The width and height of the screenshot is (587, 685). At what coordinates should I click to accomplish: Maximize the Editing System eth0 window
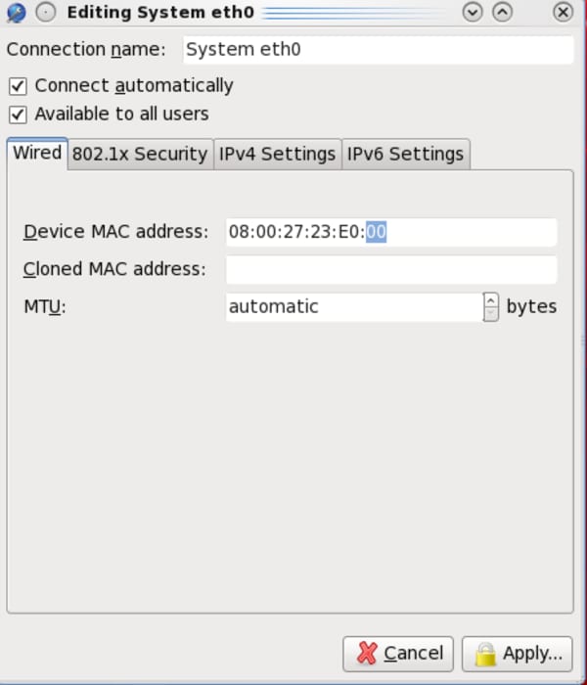(x=502, y=13)
